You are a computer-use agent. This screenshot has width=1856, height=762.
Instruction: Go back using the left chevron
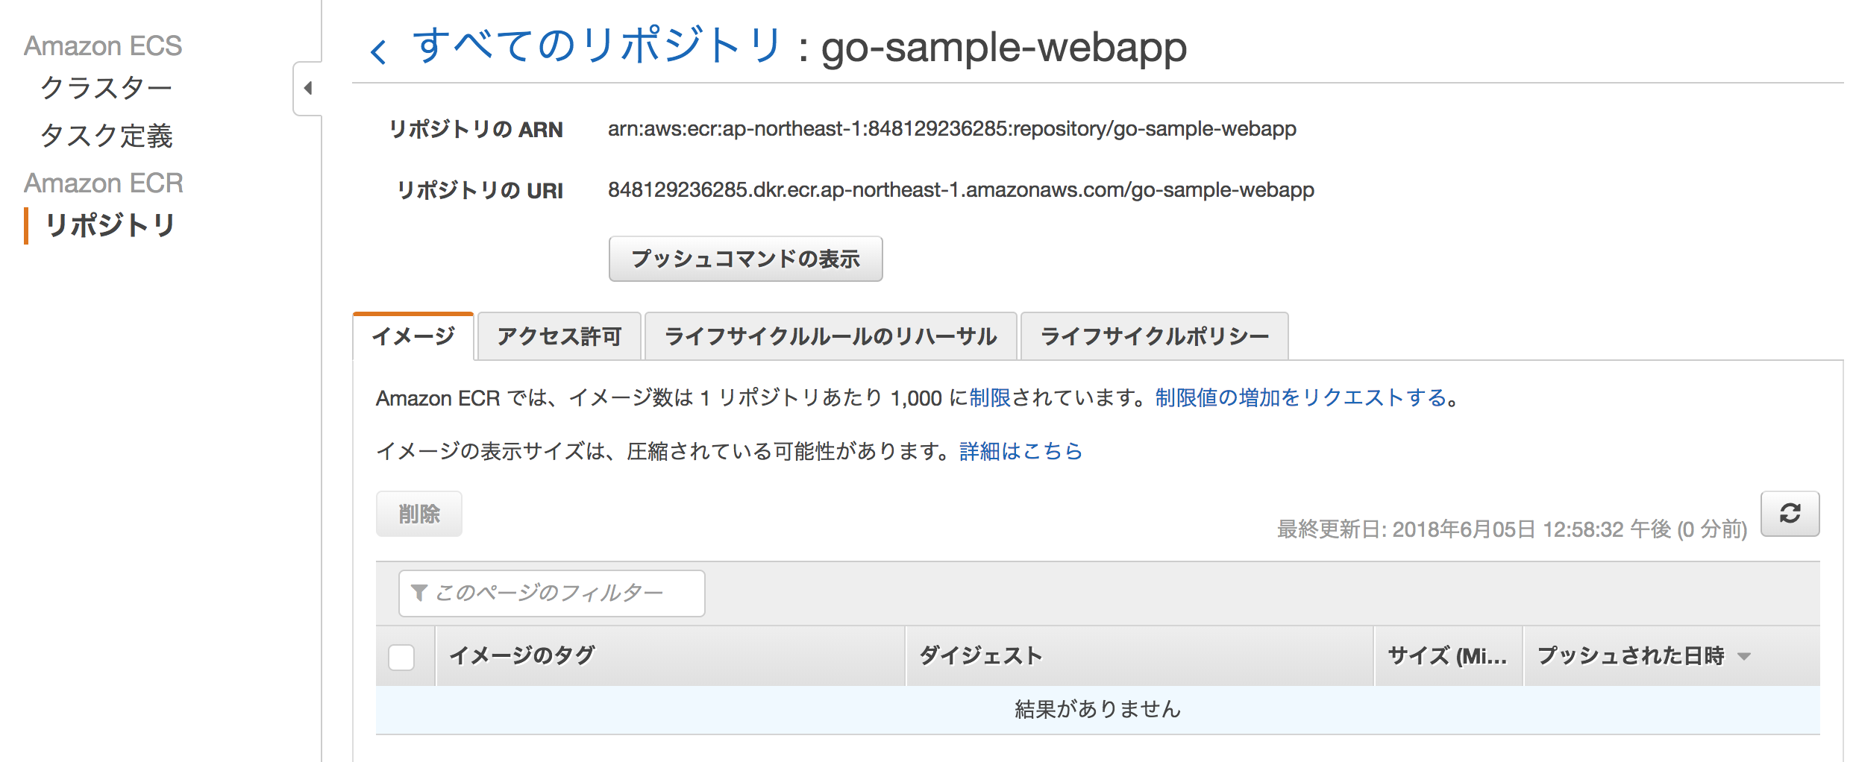pyautogui.click(x=379, y=51)
